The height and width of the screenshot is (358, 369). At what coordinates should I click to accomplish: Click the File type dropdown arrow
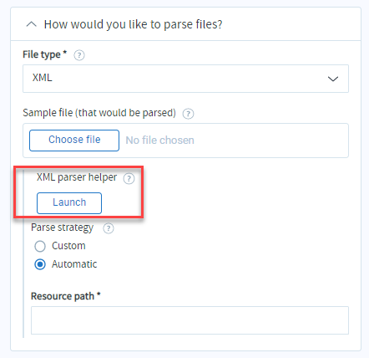tap(333, 79)
